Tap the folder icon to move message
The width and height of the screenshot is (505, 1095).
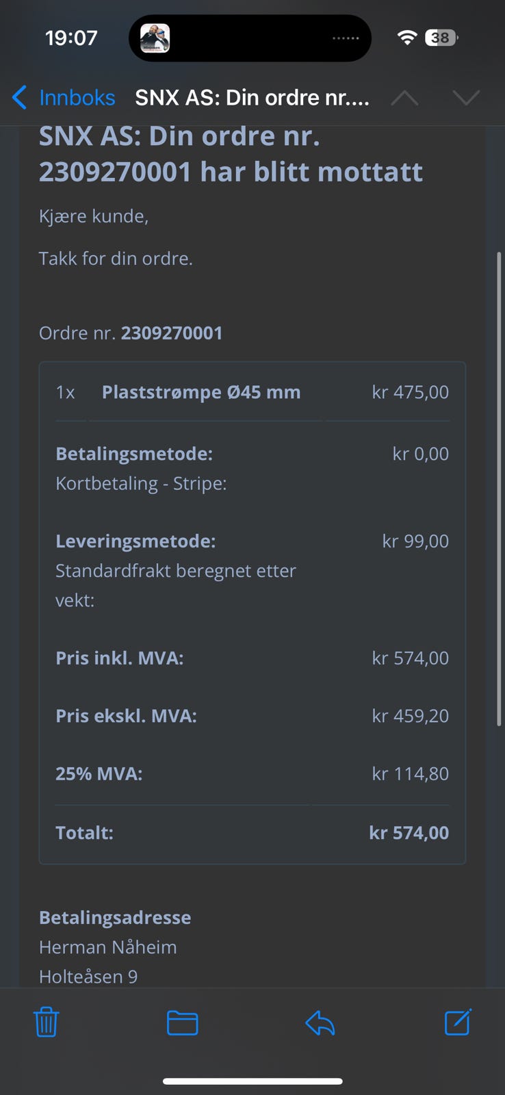182,1022
